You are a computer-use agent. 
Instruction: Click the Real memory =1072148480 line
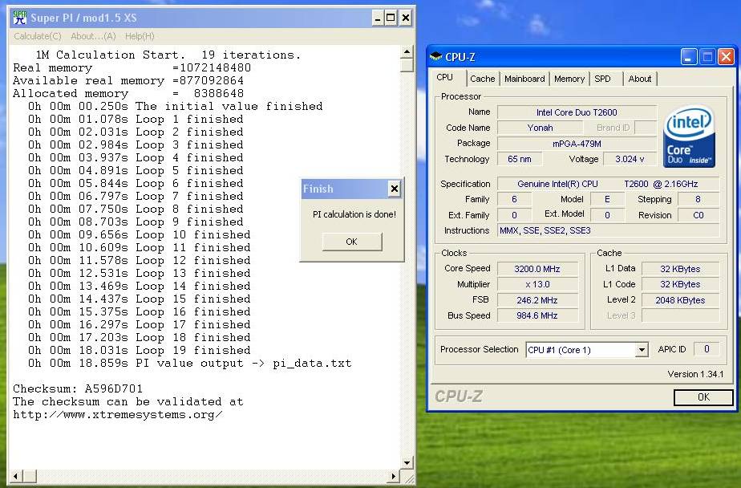coord(132,68)
